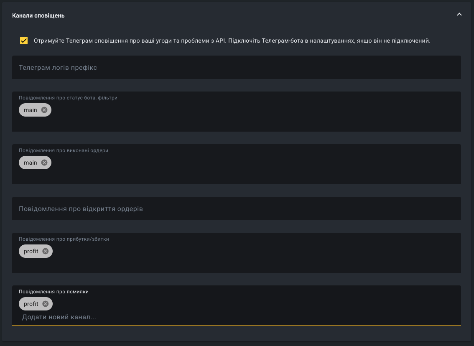Focus the Повідомлення про відкриття ордерів field

[x=237, y=209]
